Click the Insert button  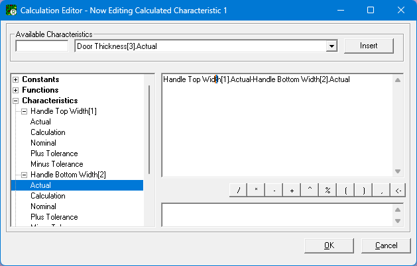click(369, 46)
